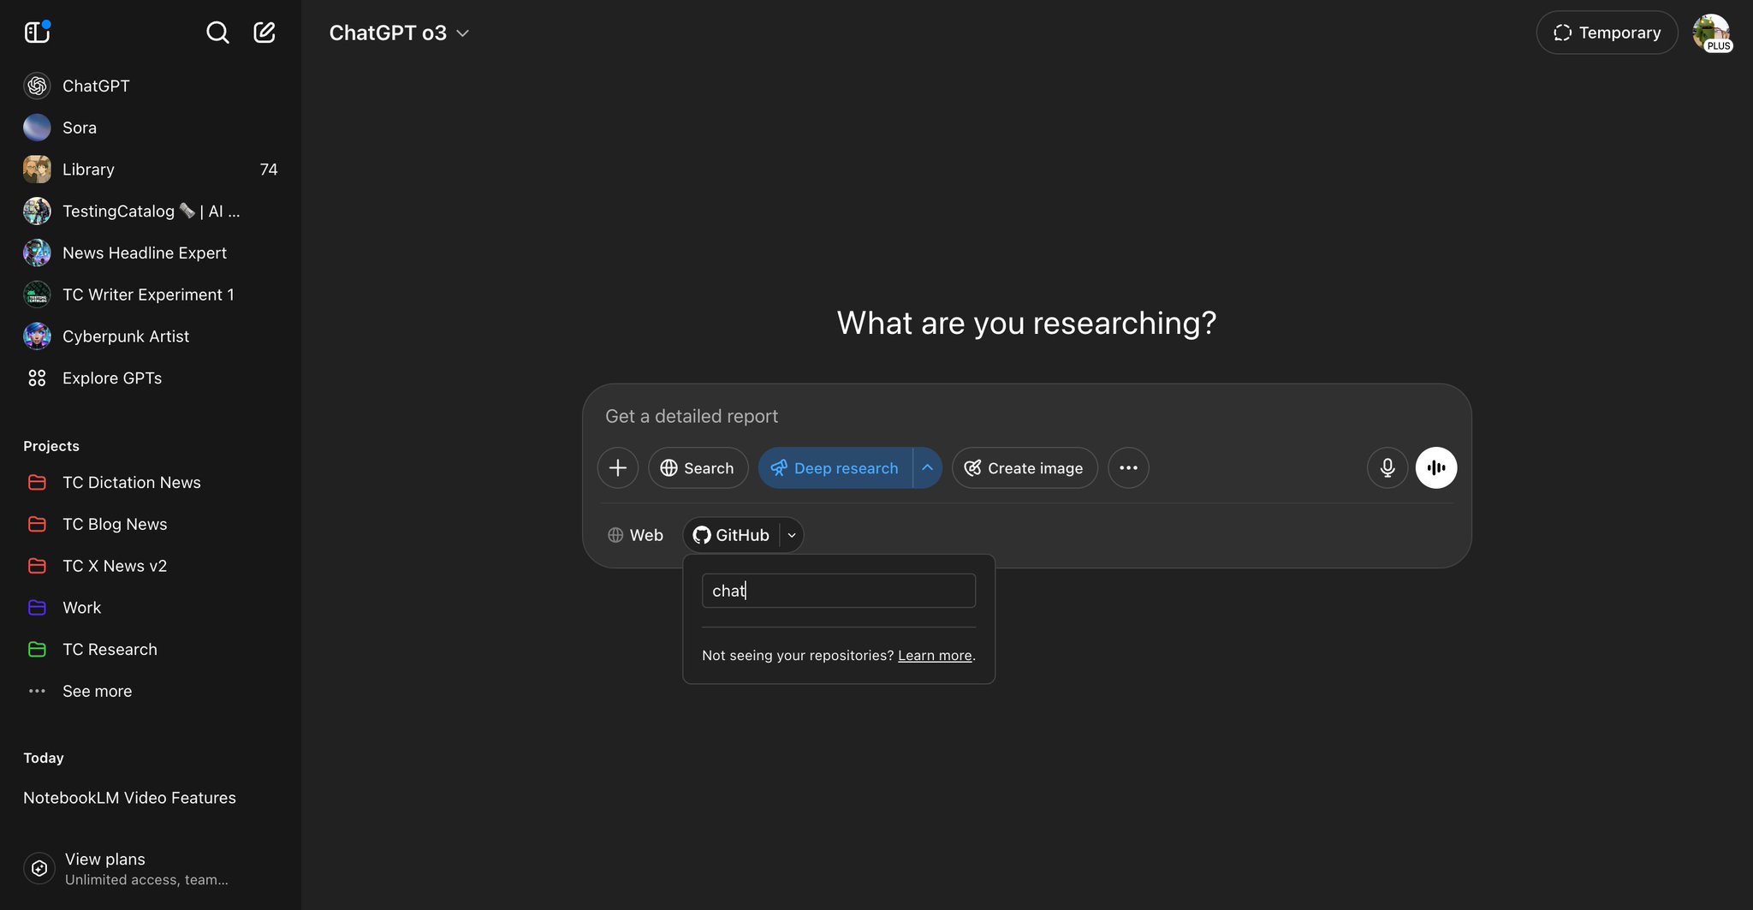Toggle the Web source option
Image resolution: width=1753 pixels, height=910 pixels.
pyautogui.click(x=636, y=535)
